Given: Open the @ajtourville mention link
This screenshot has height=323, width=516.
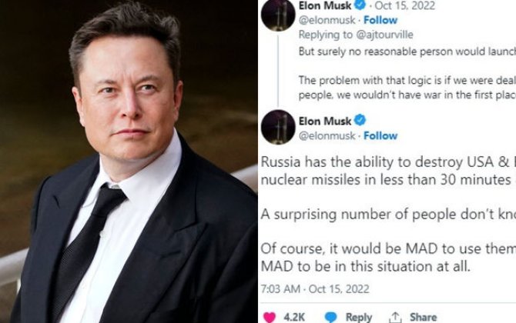Looking at the screenshot, I should (x=385, y=35).
